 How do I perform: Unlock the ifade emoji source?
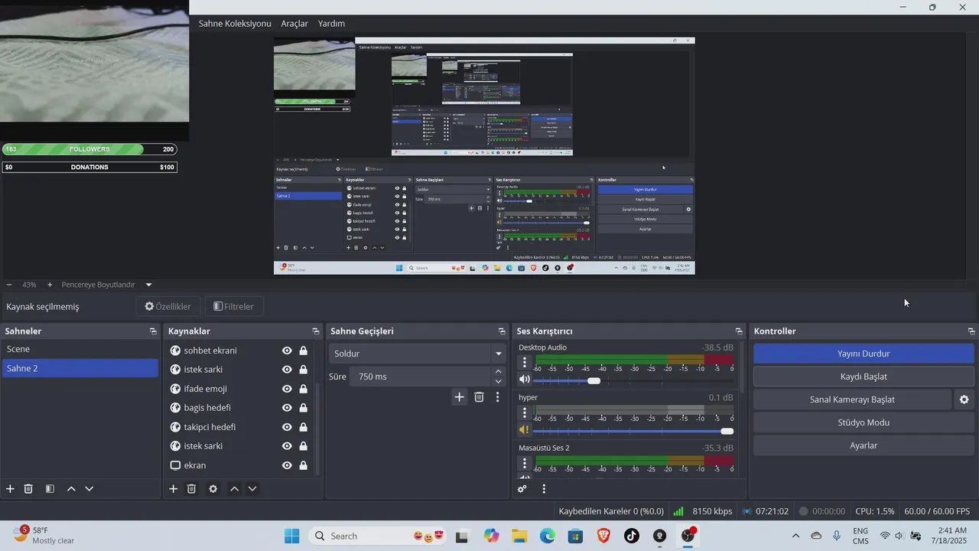coord(304,389)
